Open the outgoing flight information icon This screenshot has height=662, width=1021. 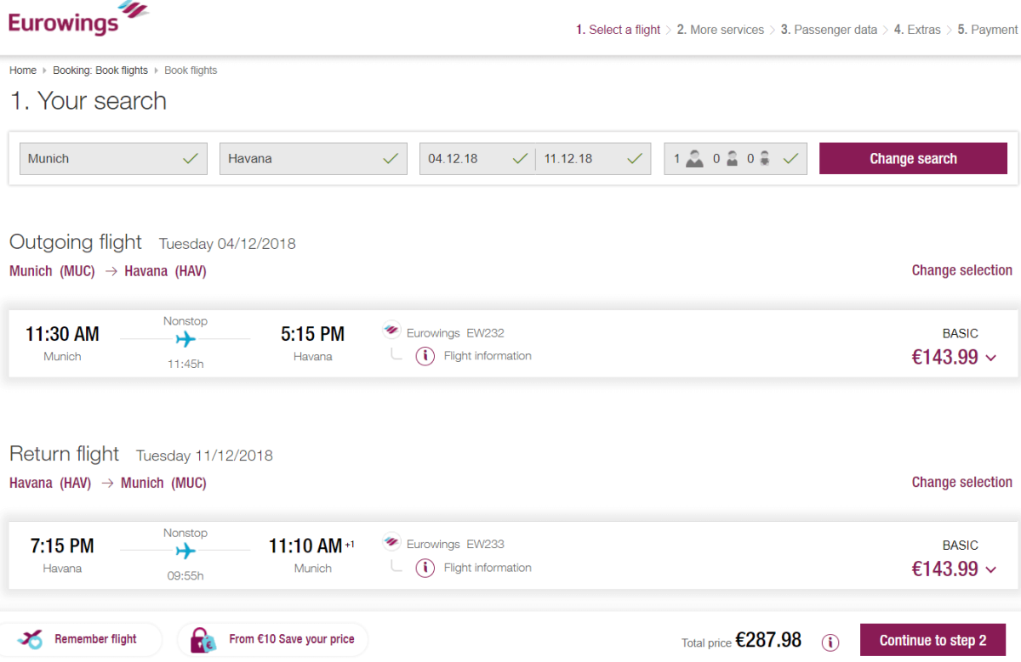(x=425, y=356)
